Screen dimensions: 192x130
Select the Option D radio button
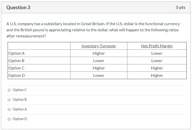[x=9, y=119]
